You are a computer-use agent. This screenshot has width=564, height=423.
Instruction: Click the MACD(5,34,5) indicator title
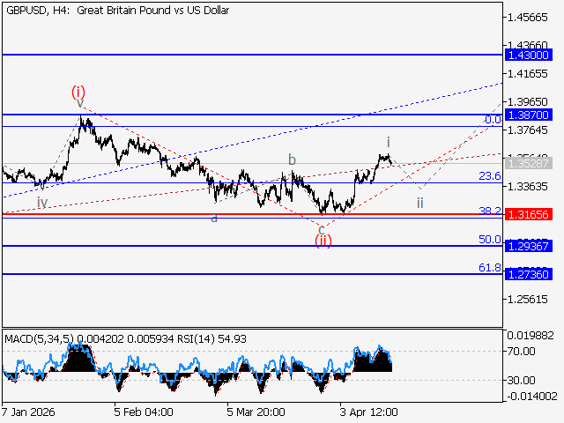(42, 338)
